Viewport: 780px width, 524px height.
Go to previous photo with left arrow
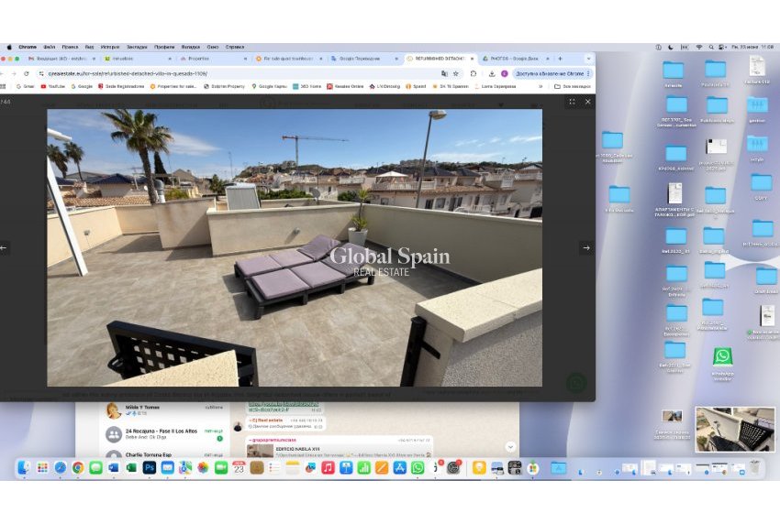coord(4,247)
